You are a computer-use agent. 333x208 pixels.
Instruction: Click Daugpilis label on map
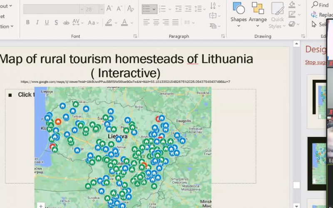click(184, 121)
